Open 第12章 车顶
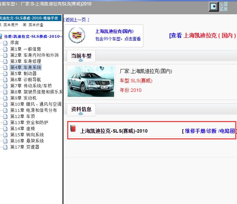This screenshot has height=204, width=237. click(x=23, y=116)
